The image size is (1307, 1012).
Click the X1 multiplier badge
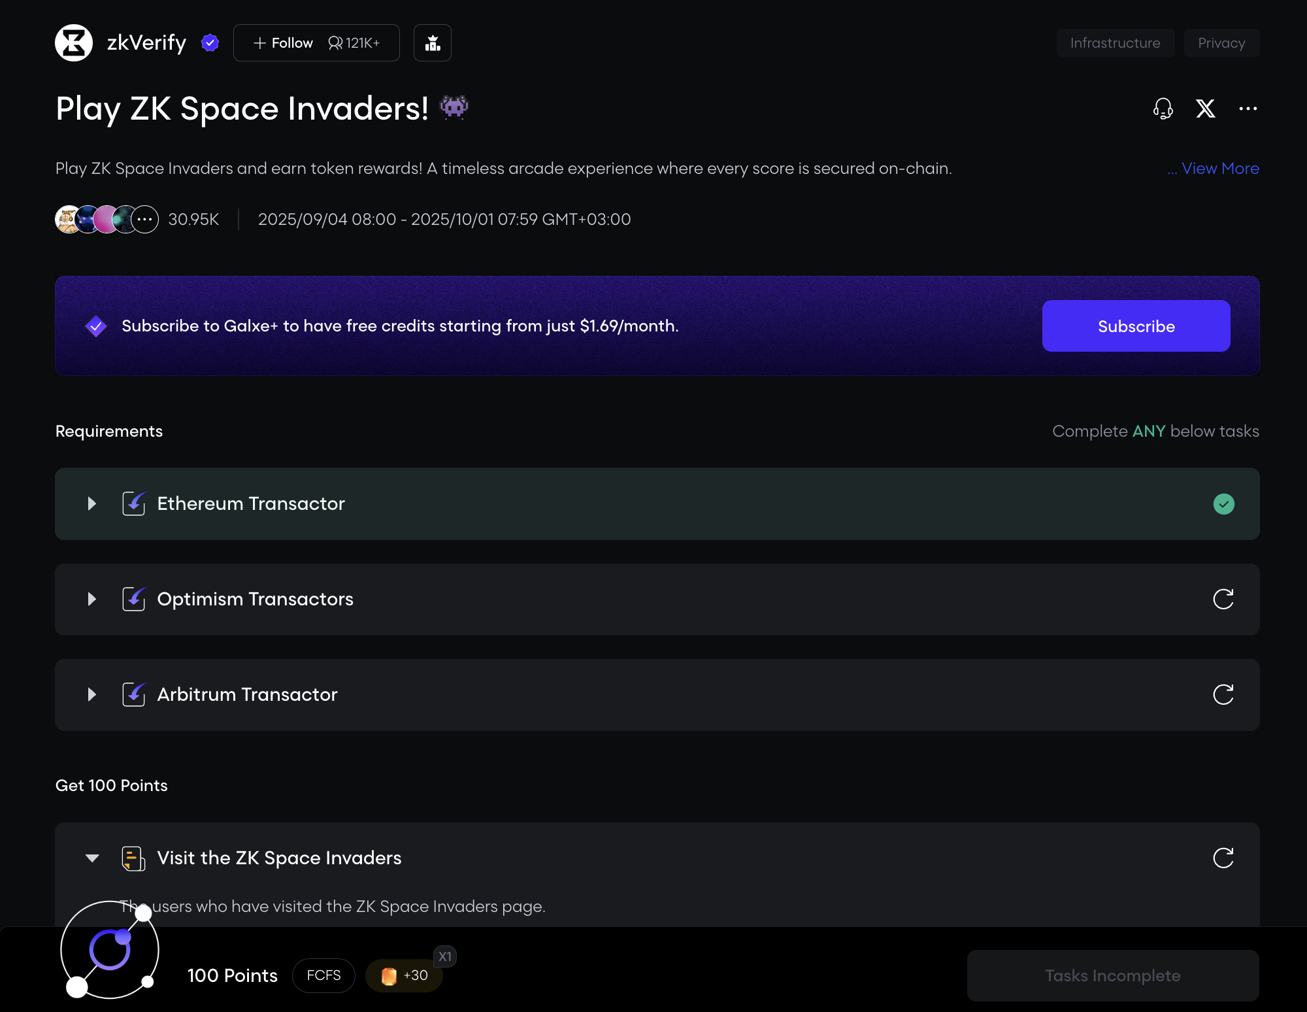[x=445, y=956]
